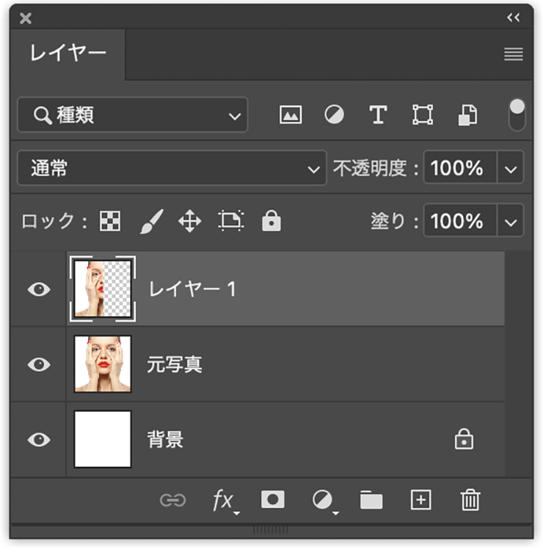543x552 pixels.
Task: Open the Layers panel hamburger menu
Action: (x=514, y=54)
